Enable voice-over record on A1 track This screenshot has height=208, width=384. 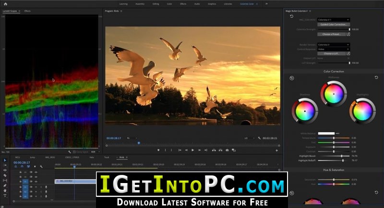[x=46, y=187]
